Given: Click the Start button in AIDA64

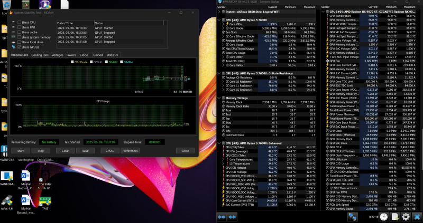Looking at the screenshot, I should click(x=21, y=151).
